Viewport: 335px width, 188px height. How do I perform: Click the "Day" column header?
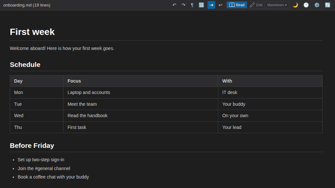point(37,81)
